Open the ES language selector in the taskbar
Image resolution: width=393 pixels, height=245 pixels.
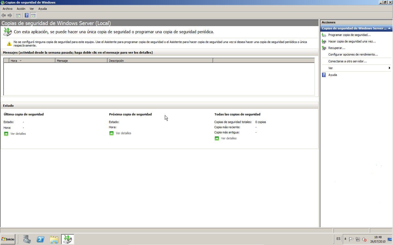pos(338,239)
